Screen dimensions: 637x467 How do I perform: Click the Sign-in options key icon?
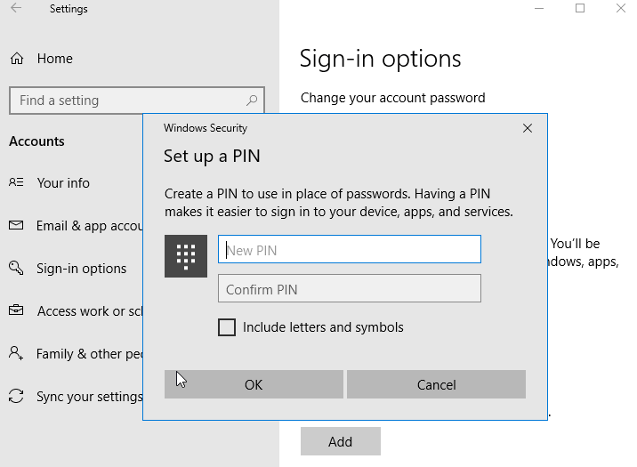(x=16, y=268)
